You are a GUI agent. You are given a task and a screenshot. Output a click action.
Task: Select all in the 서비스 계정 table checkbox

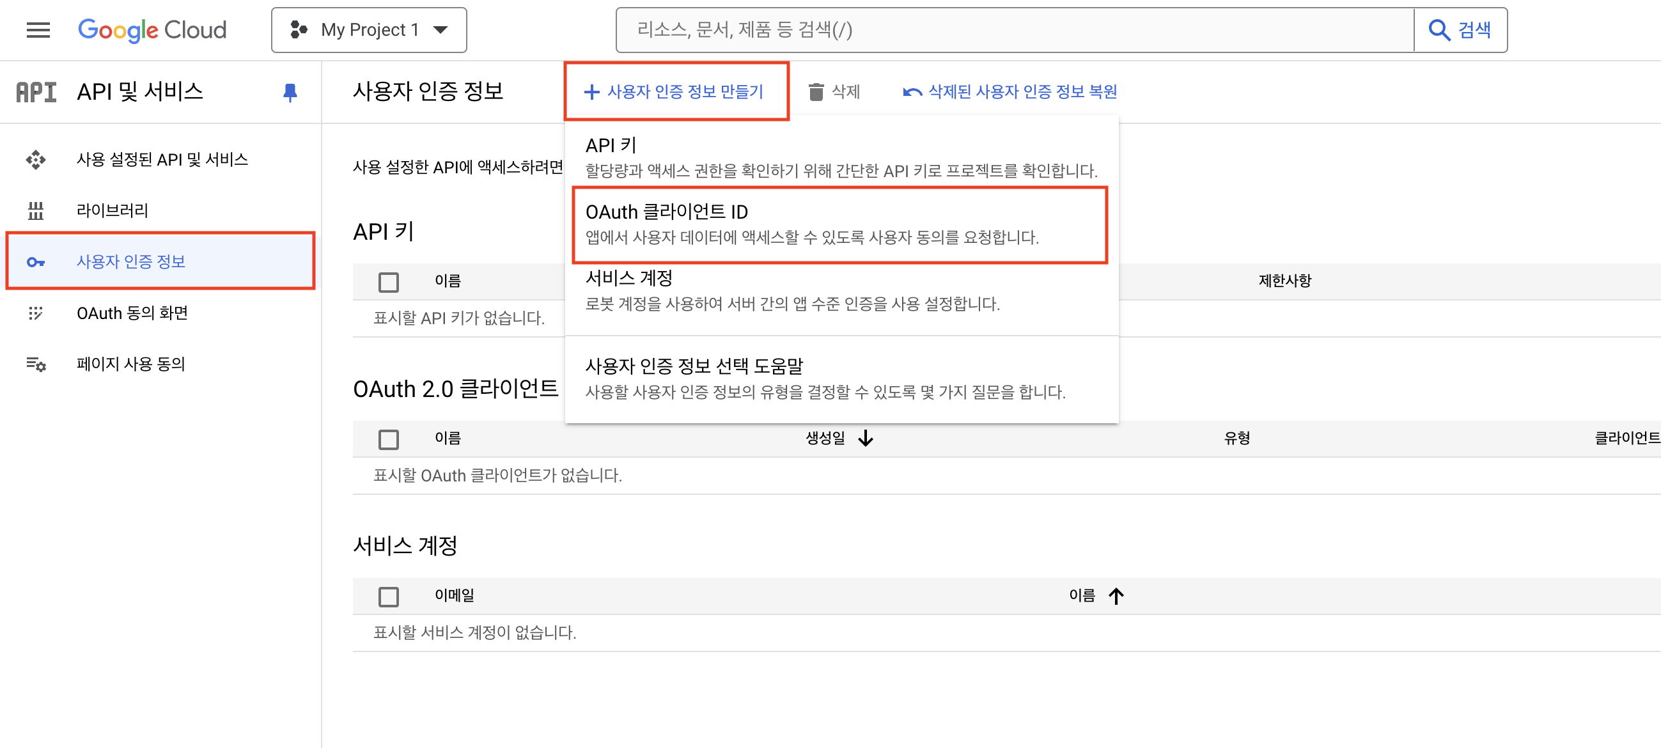388,596
